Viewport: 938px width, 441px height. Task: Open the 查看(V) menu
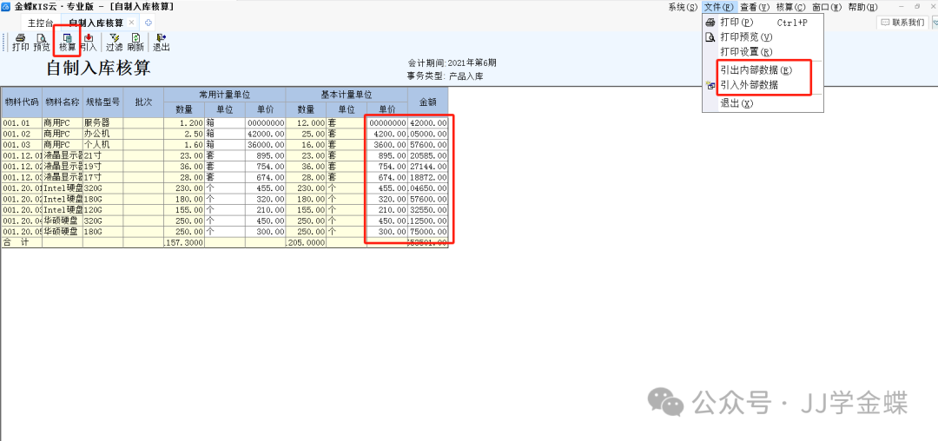pyautogui.click(x=754, y=7)
